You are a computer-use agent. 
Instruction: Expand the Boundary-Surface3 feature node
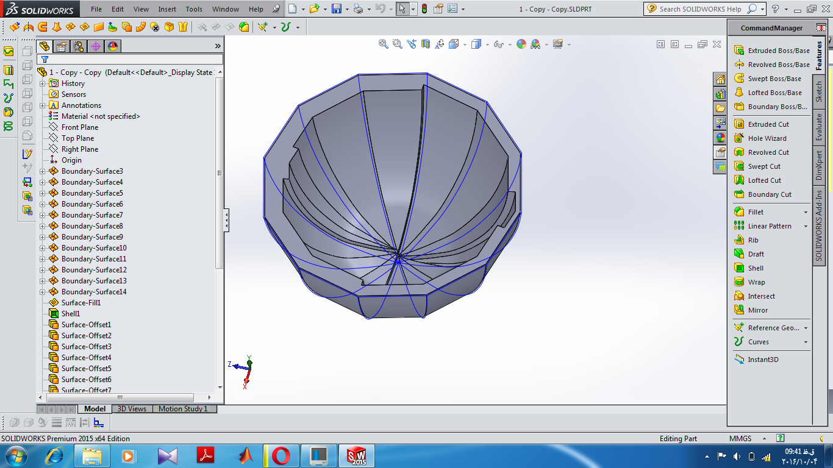pos(43,171)
